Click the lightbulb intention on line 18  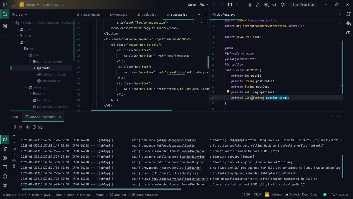[228, 92]
